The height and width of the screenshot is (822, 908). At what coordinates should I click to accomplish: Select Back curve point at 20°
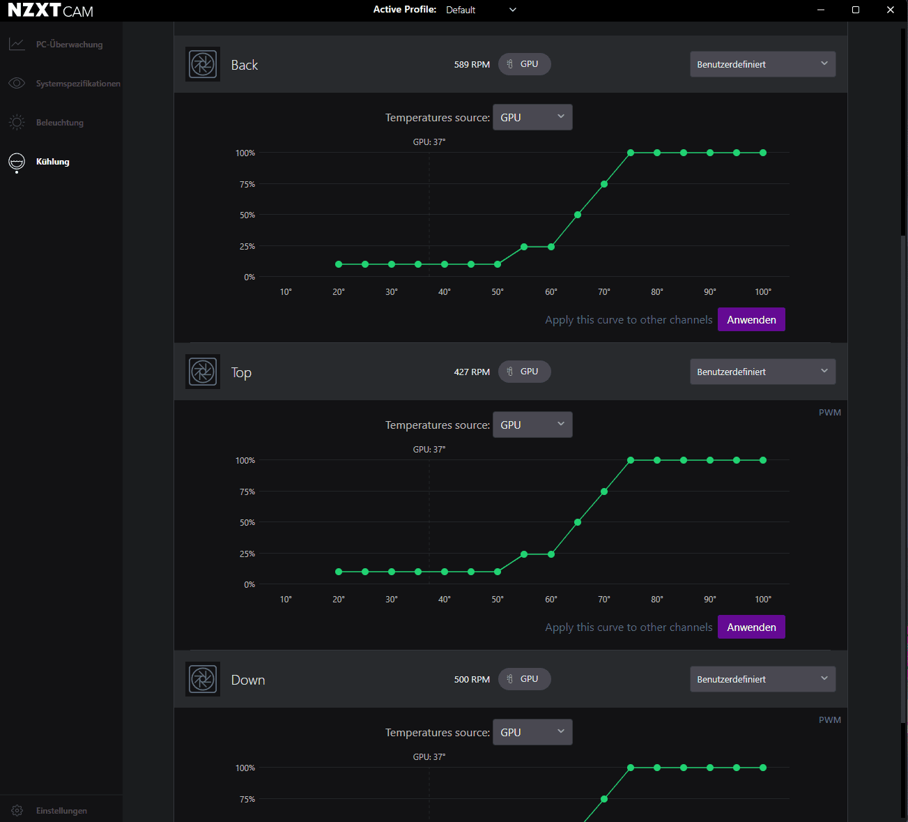click(339, 264)
